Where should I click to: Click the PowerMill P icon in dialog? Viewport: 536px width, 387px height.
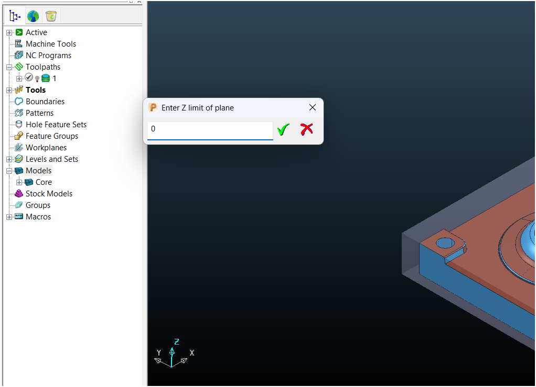click(153, 107)
